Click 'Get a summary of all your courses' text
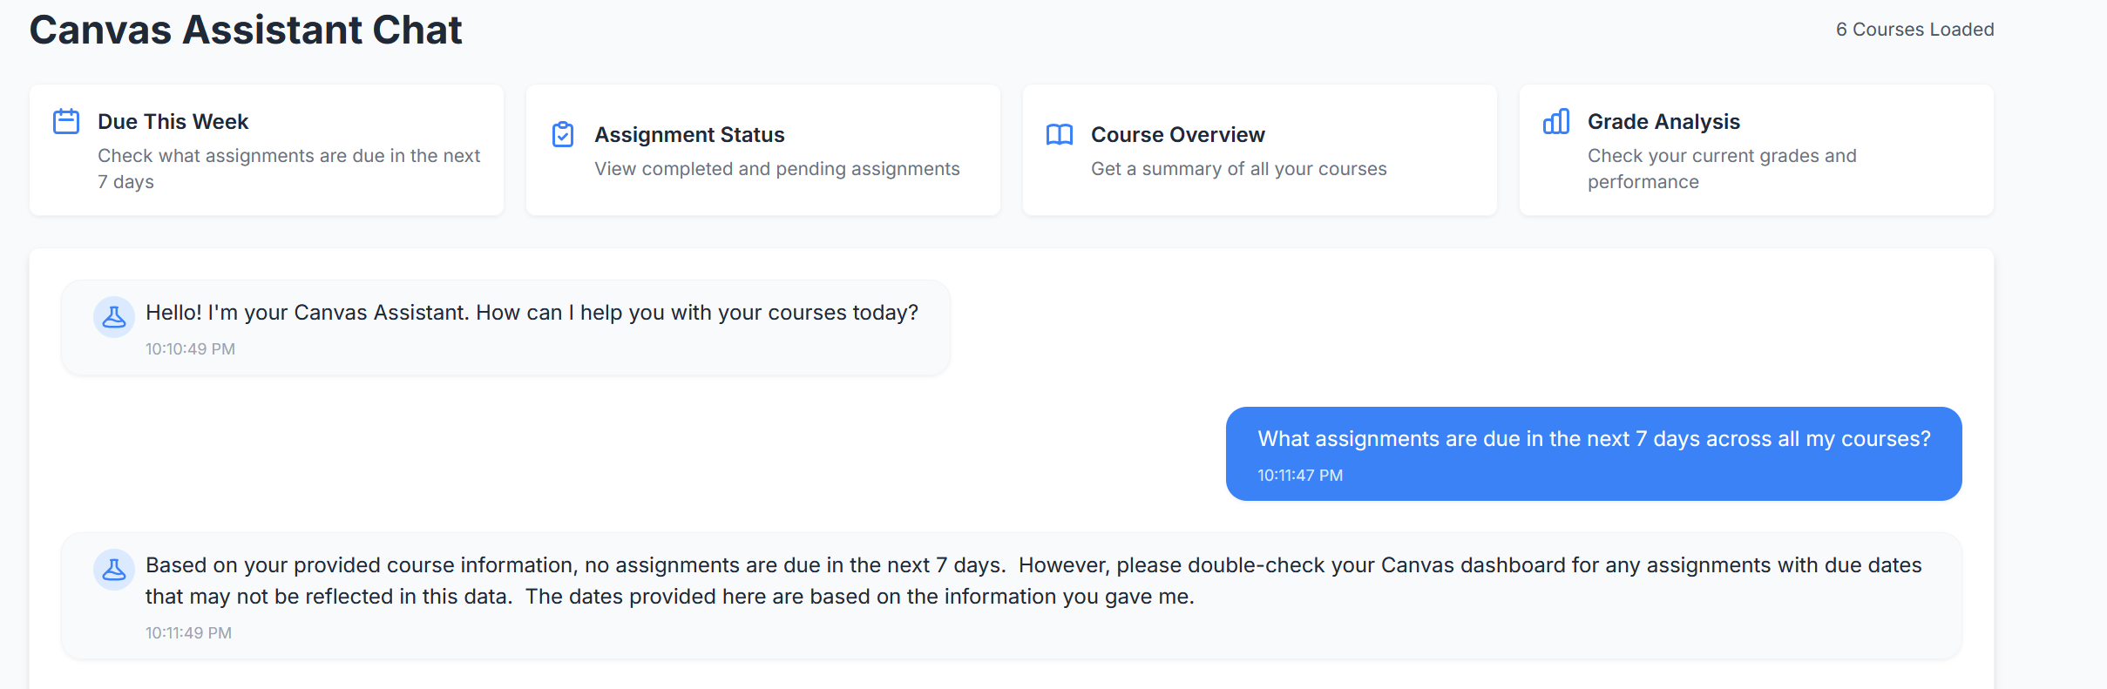2107x689 pixels. pos(1238,169)
